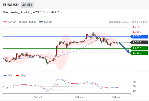Click the Apr 20 date axis label
The image size is (149, 101).
[79, 97]
